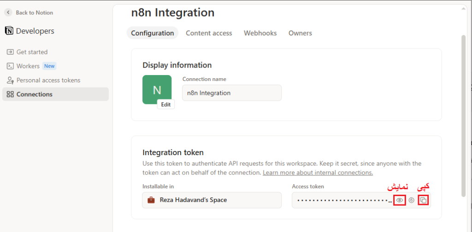The height and width of the screenshot is (232, 472).
Task: Click the Installable in workspace field
Action: tap(212, 200)
